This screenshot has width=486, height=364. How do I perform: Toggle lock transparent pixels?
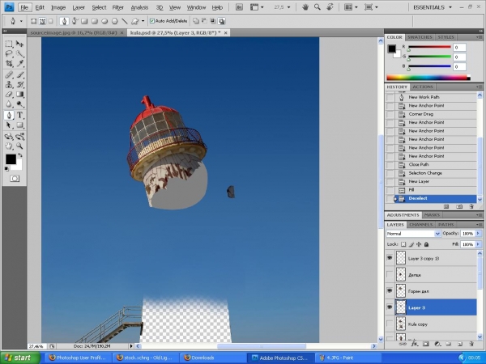[x=403, y=244]
